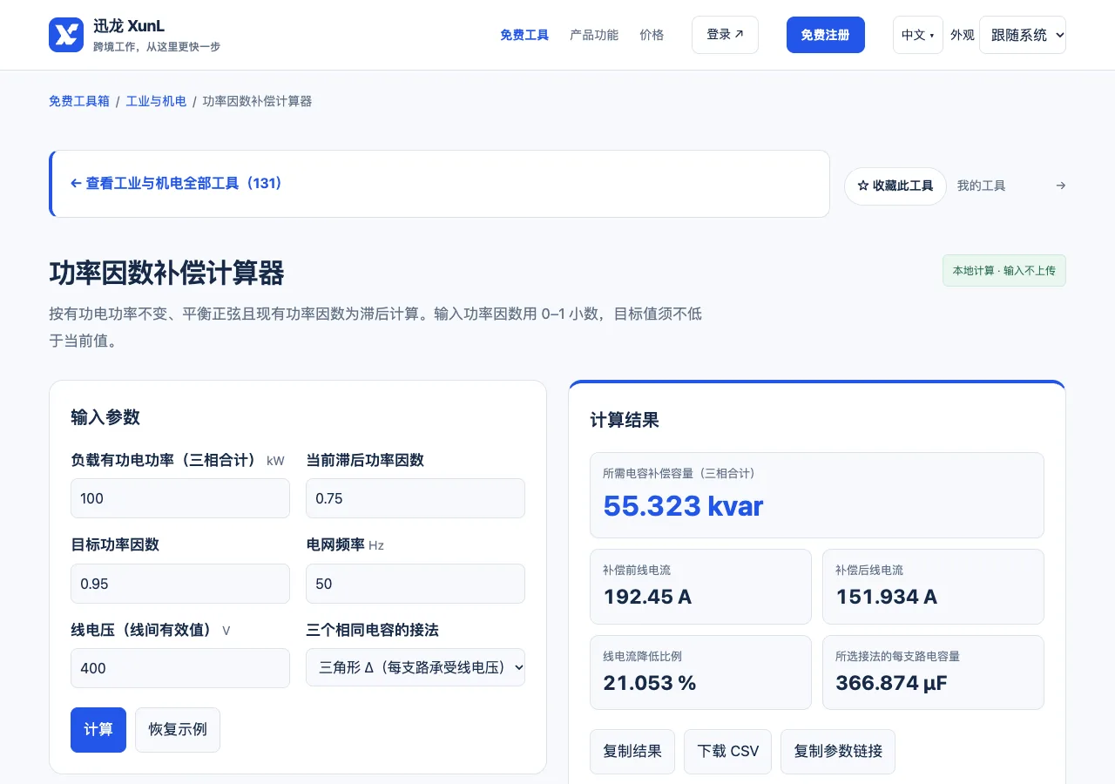Screen dimensions: 1115x784
Task: Focus the 线电压 input showing 400
Action: 180,668
